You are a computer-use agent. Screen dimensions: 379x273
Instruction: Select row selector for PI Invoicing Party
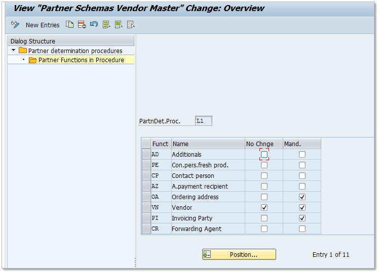(x=146, y=218)
